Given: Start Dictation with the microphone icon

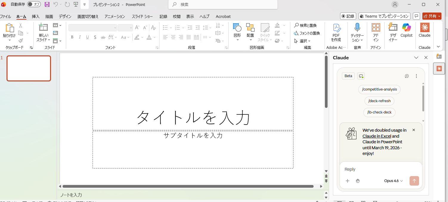Looking at the screenshot, I should 357,28.
